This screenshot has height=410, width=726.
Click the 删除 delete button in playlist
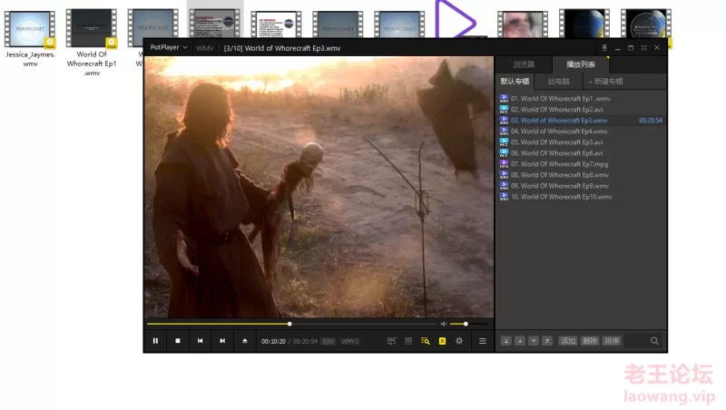click(x=590, y=341)
